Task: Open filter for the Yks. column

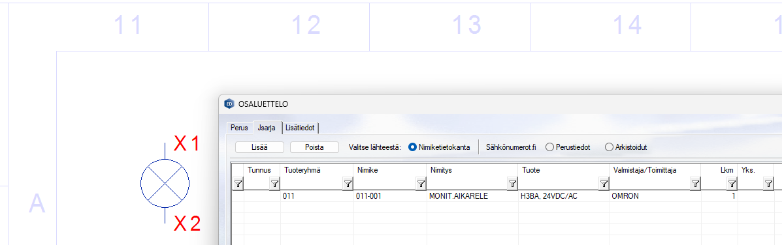Action: point(768,184)
